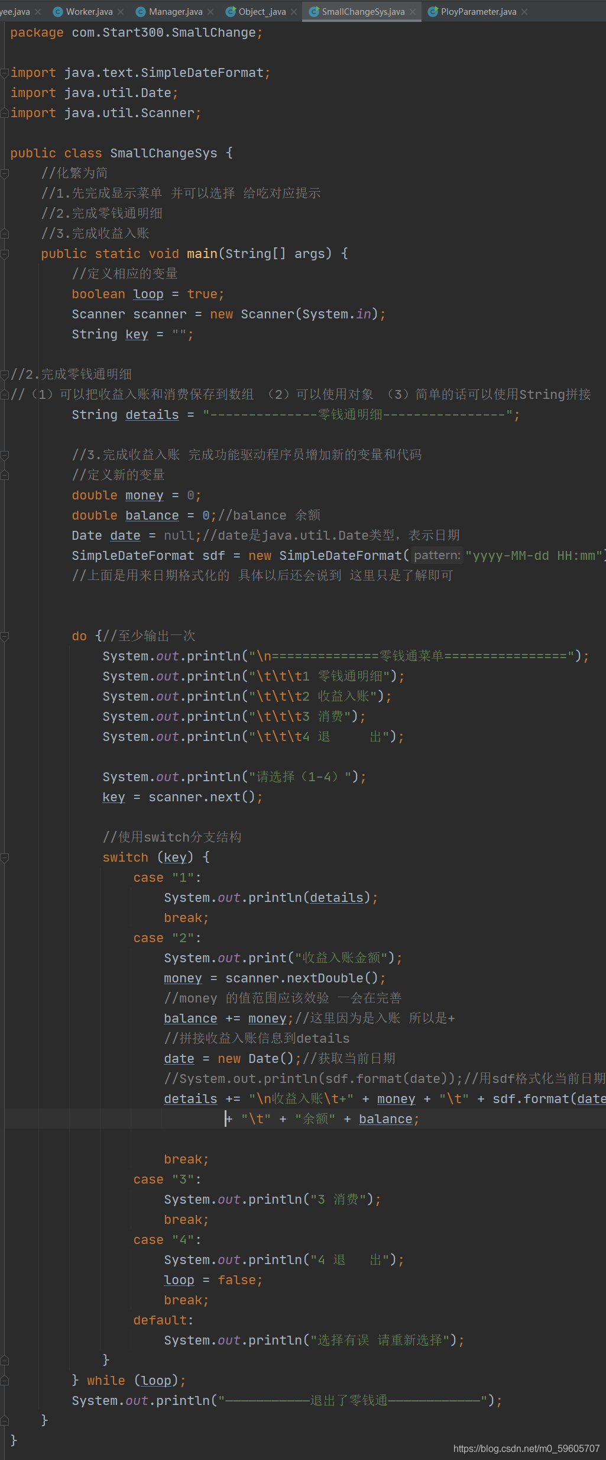Click the class icon on Object_.java tab
The width and height of the screenshot is (606, 1460).
click(231, 12)
